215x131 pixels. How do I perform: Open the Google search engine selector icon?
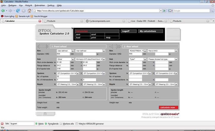click(x=170, y=11)
